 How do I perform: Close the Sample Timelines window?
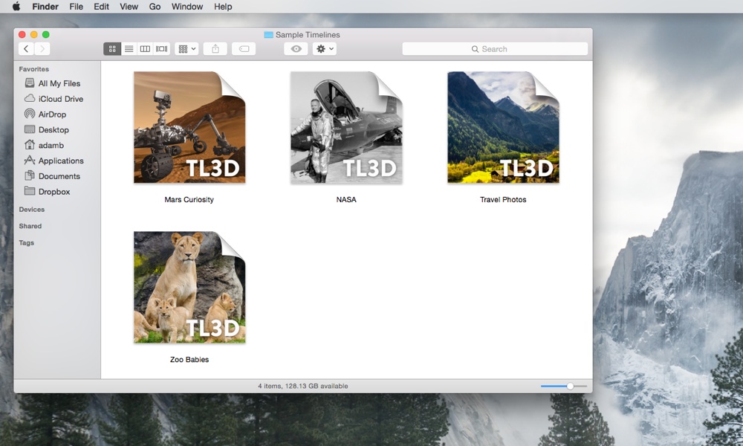[x=22, y=35]
